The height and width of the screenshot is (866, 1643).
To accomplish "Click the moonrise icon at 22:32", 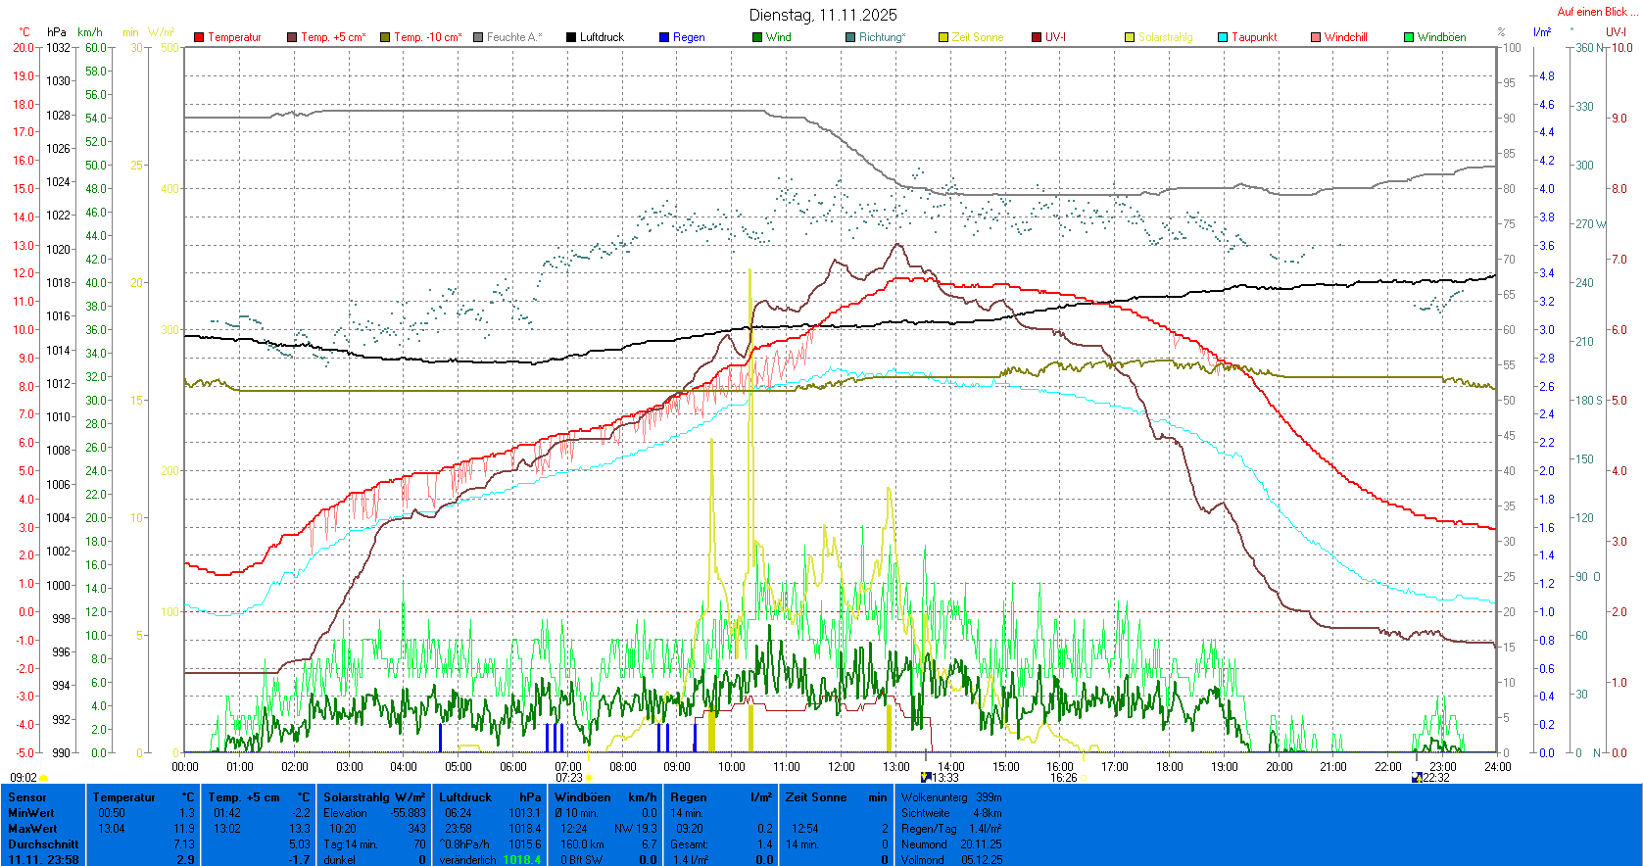I will pos(1417,777).
